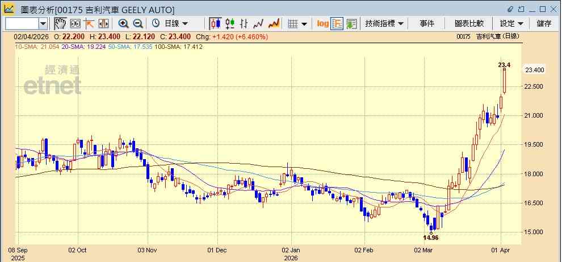Click the Chg: +1.420 (+6.460%) value
Viewport: 562px width, 262px height.
[232, 36]
